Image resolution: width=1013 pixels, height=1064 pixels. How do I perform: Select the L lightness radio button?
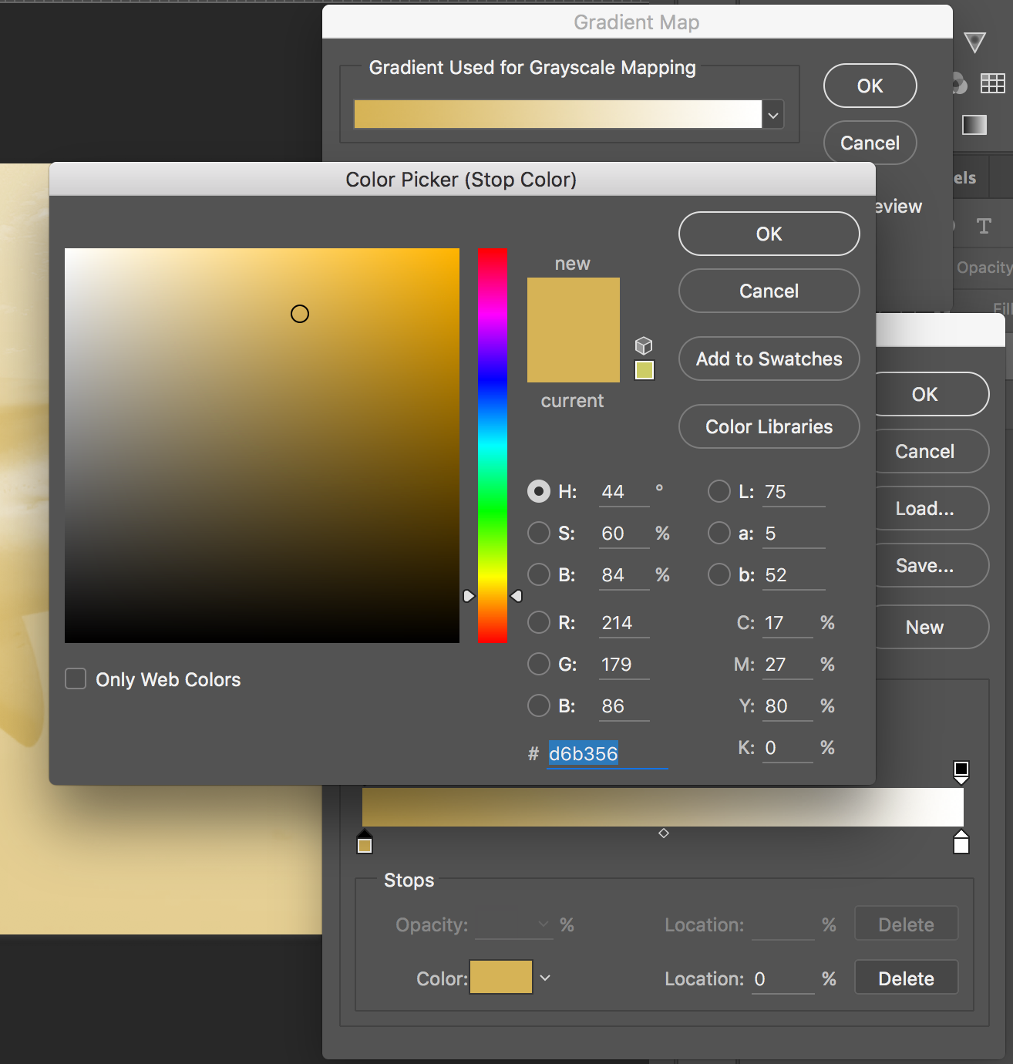pos(719,491)
